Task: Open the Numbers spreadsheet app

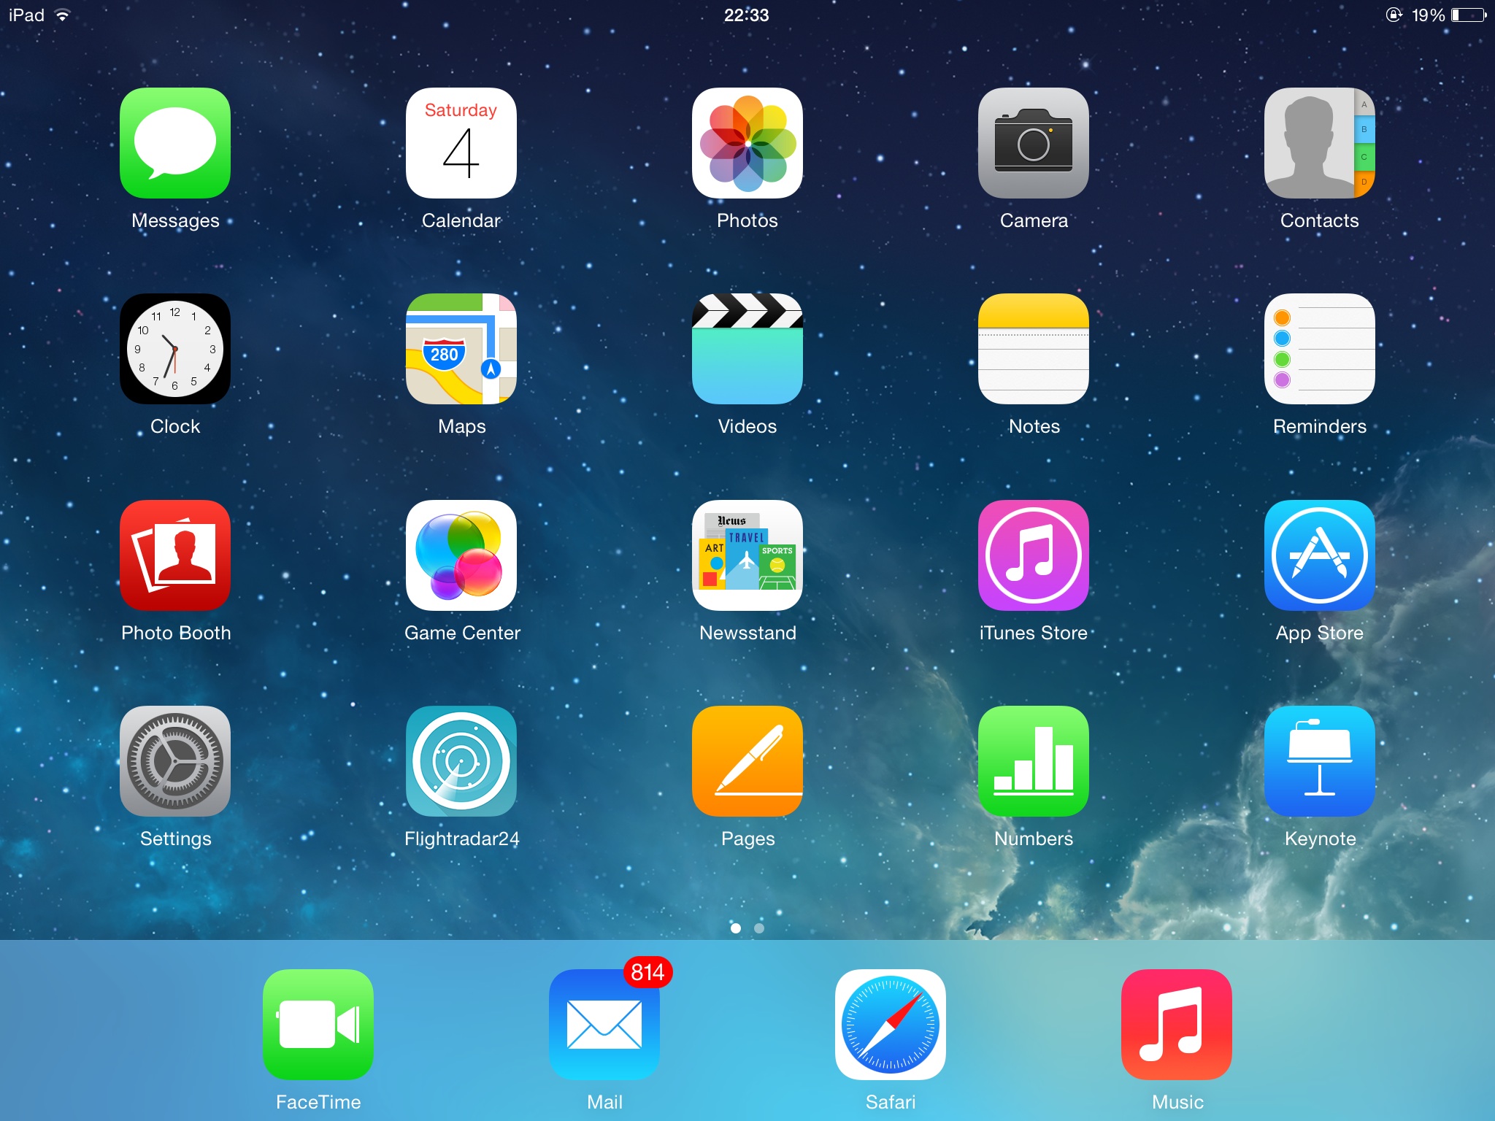Action: 1033,760
